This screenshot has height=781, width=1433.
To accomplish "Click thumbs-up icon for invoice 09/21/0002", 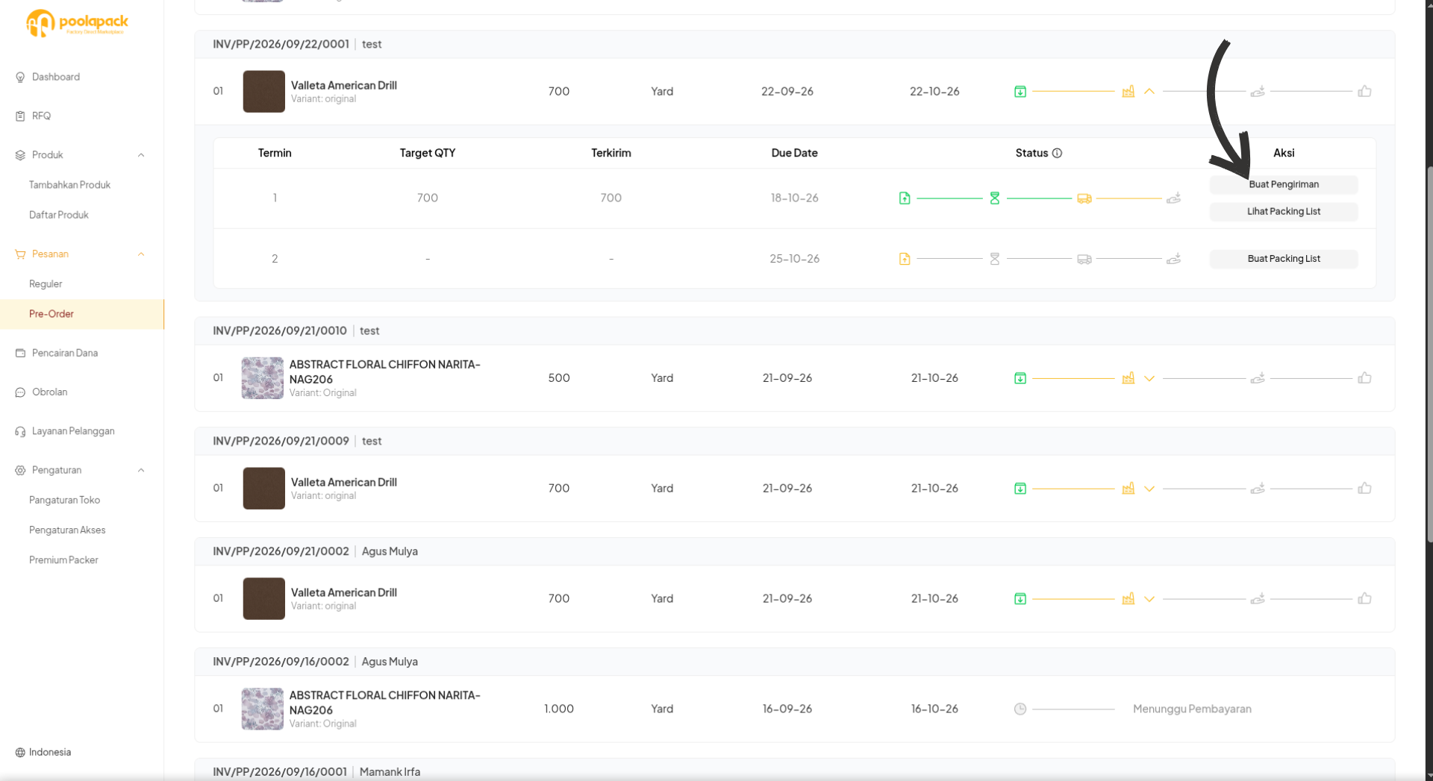I will pyautogui.click(x=1364, y=598).
